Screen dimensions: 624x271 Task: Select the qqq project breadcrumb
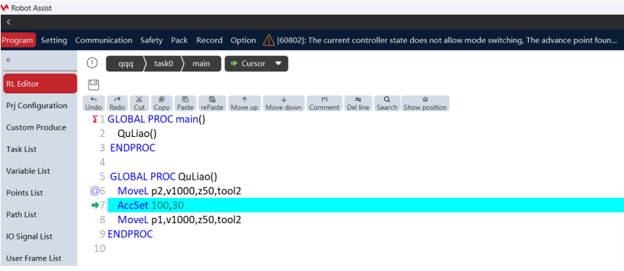(x=125, y=63)
